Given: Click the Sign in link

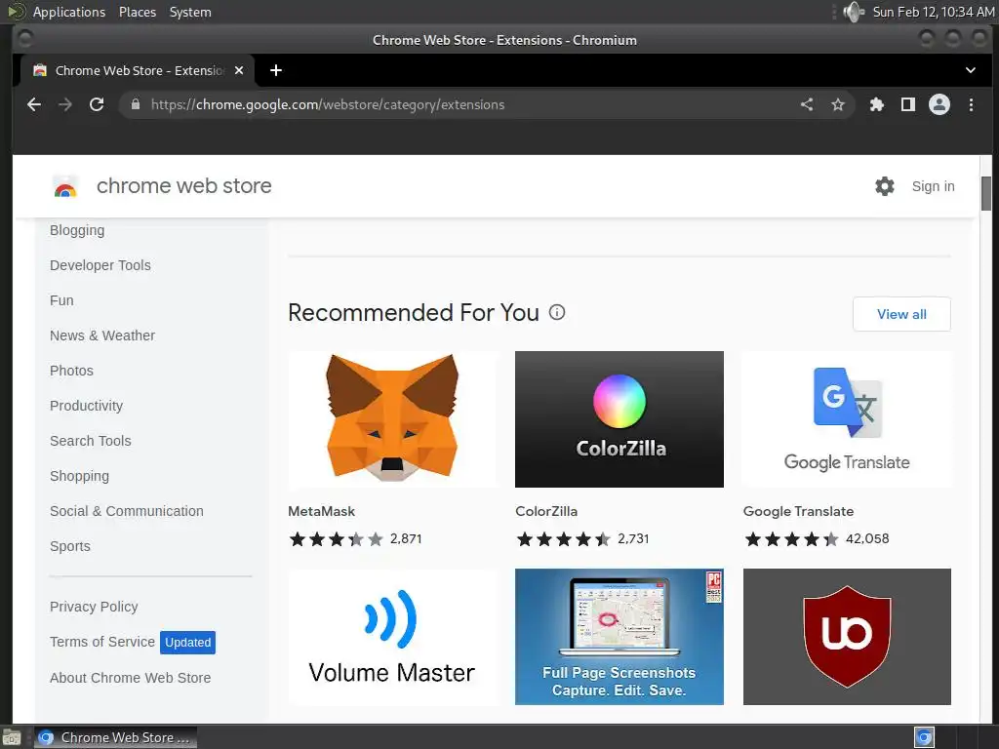Looking at the screenshot, I should tap(933, 186).
